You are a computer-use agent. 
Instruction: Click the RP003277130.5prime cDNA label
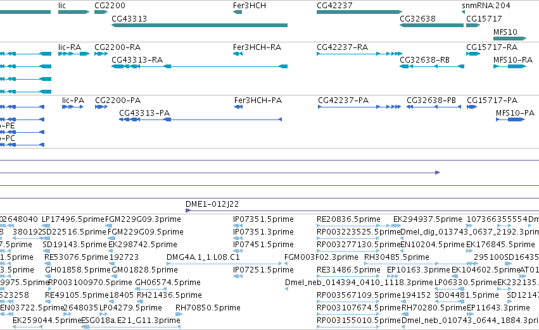(358, 245)
